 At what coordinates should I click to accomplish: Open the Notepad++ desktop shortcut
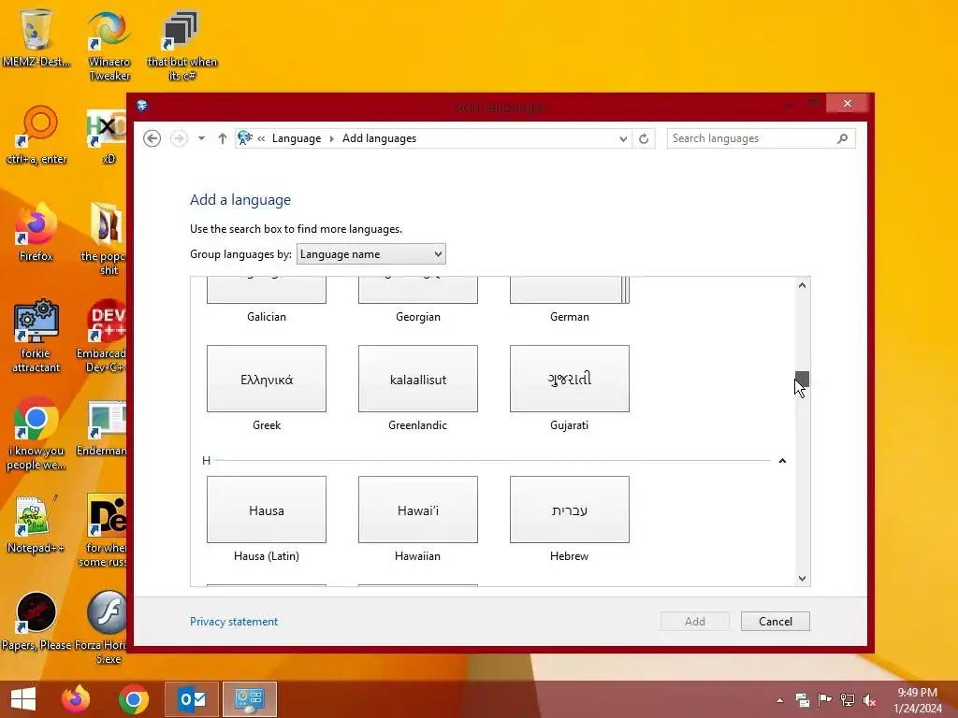pyautogui.click(x=35, y=524)
